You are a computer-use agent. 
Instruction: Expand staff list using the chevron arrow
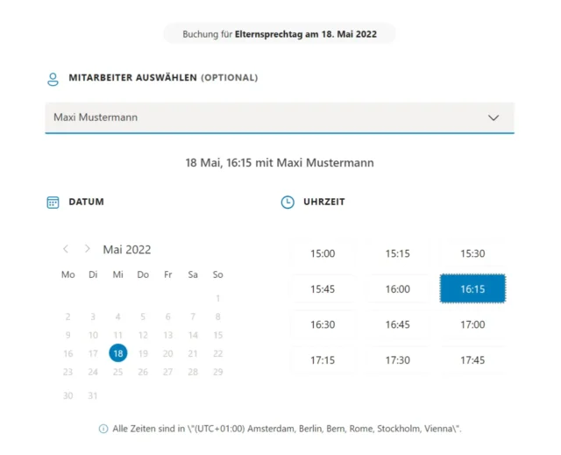[494, 117]
